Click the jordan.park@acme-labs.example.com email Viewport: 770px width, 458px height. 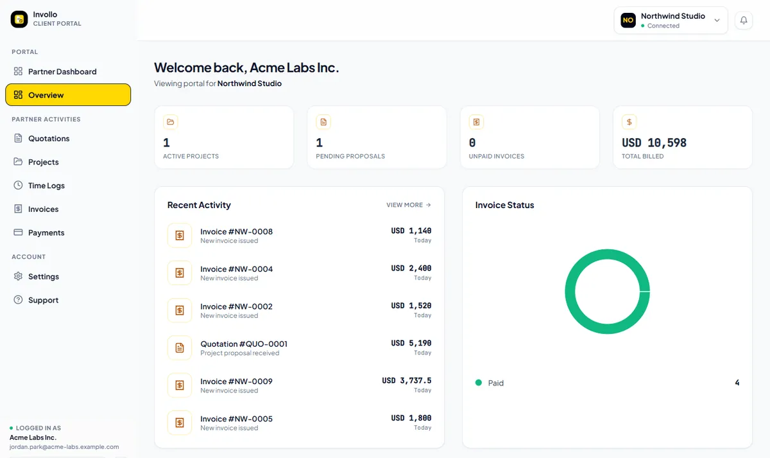64,446
